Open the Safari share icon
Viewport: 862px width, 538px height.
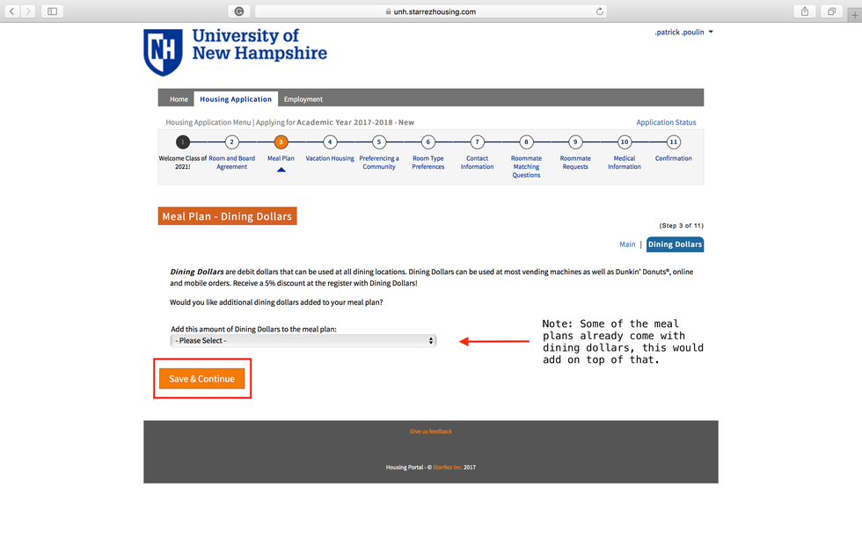click(804, 11)
